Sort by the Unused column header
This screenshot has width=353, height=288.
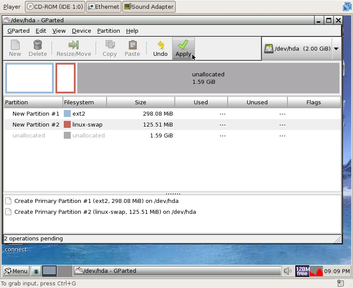coord(257,102)
